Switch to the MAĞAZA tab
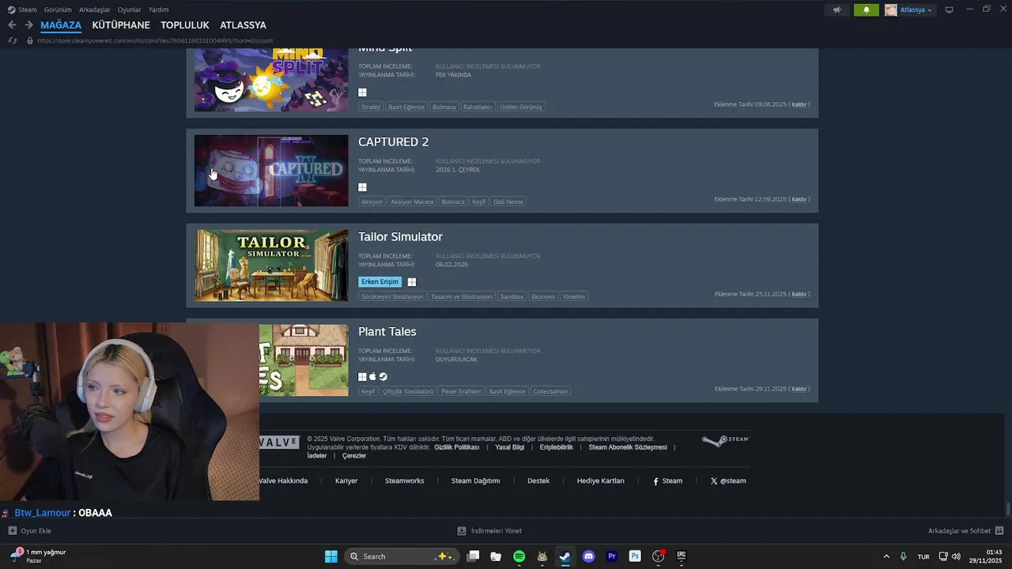Screen dimensions: 1012x569 [x=61, y=25]
